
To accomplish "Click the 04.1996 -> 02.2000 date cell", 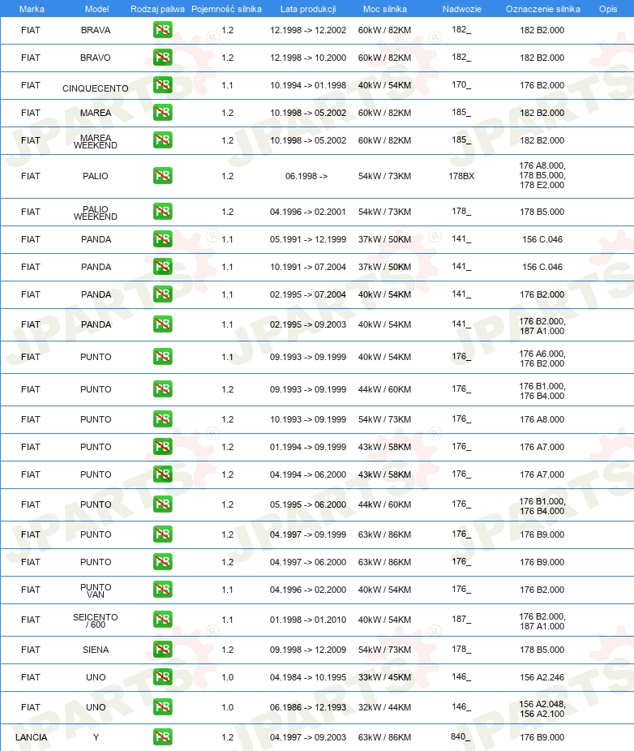I will pos(308,590).
